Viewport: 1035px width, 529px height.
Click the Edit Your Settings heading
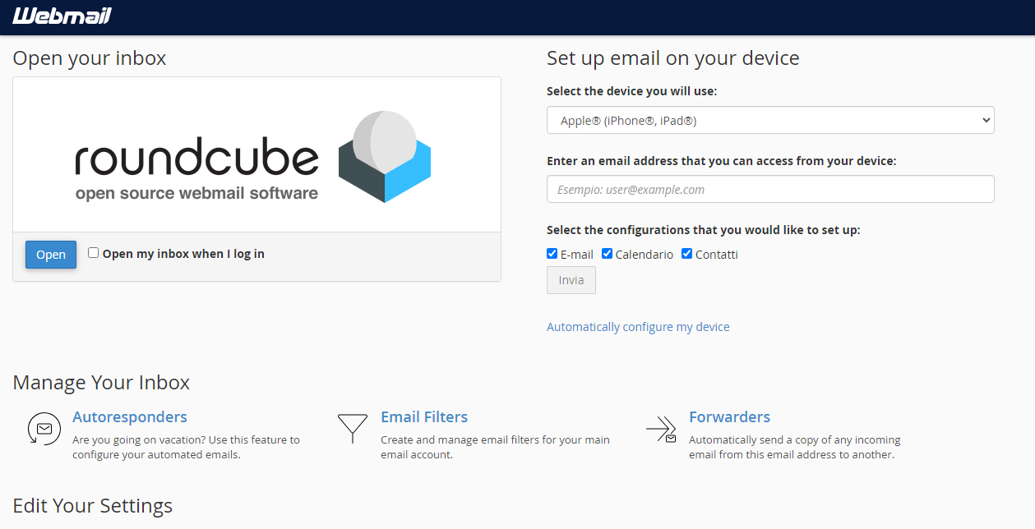(93, 505)
